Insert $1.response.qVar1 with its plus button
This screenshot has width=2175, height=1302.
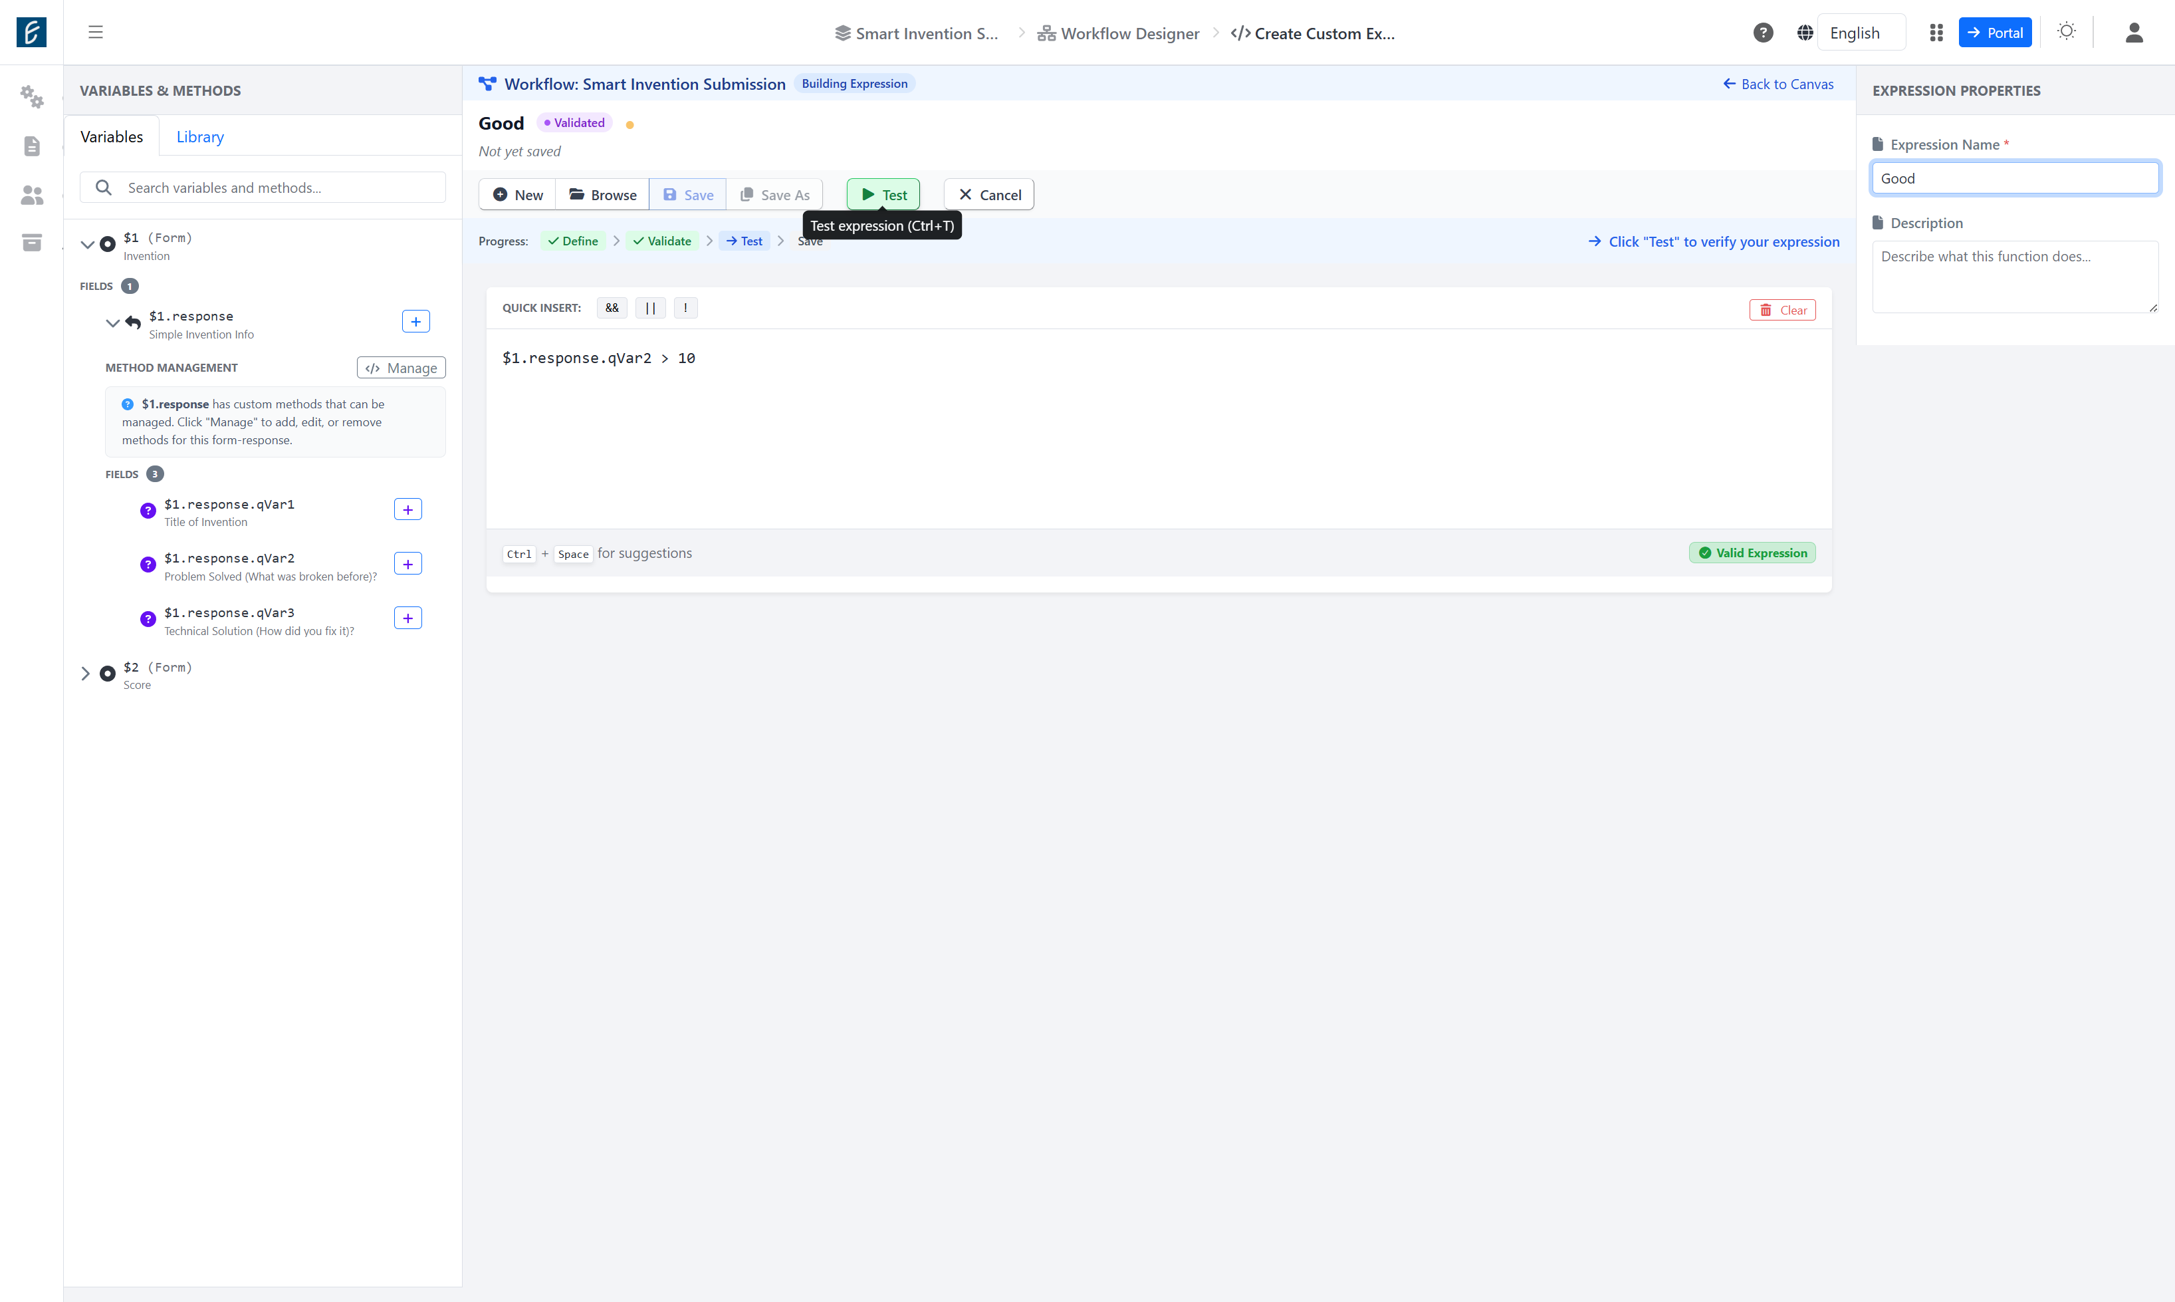(x=408, y=510)
